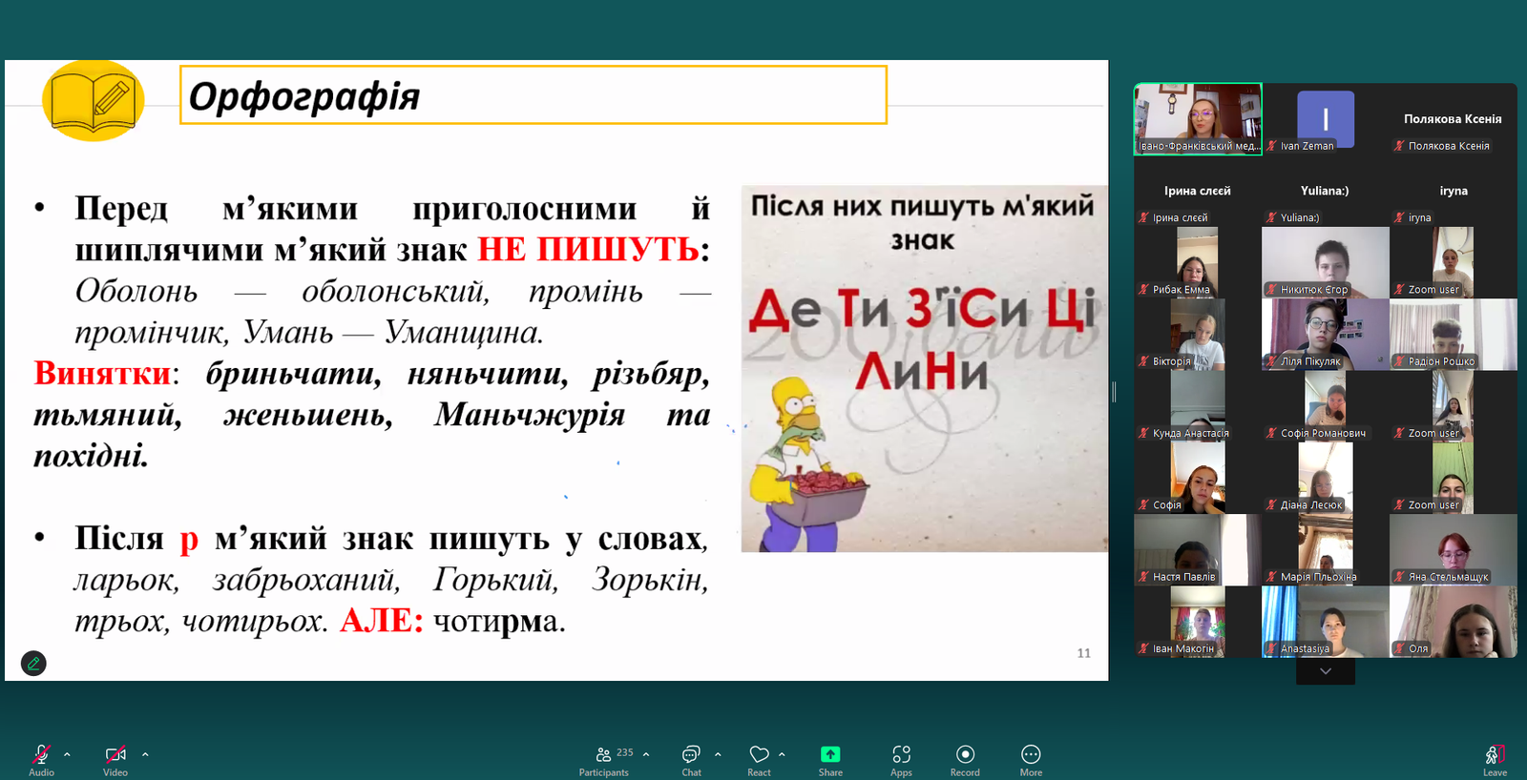Click the red text НЕ ПИШУТЬ

tap(588, 250)
